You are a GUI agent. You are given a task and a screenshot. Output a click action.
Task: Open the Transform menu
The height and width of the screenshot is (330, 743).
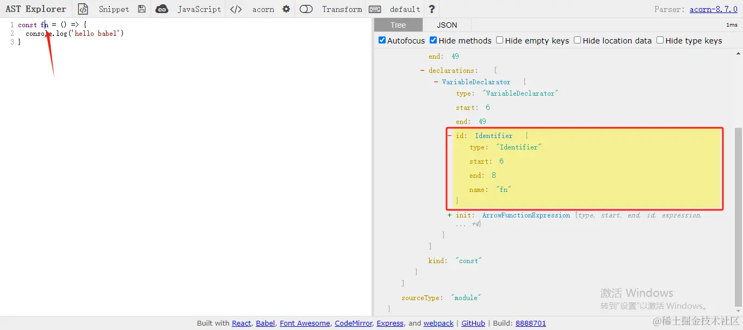(x=342, y=9)
